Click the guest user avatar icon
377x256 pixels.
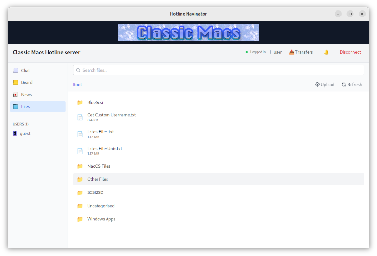click(15, 133)
